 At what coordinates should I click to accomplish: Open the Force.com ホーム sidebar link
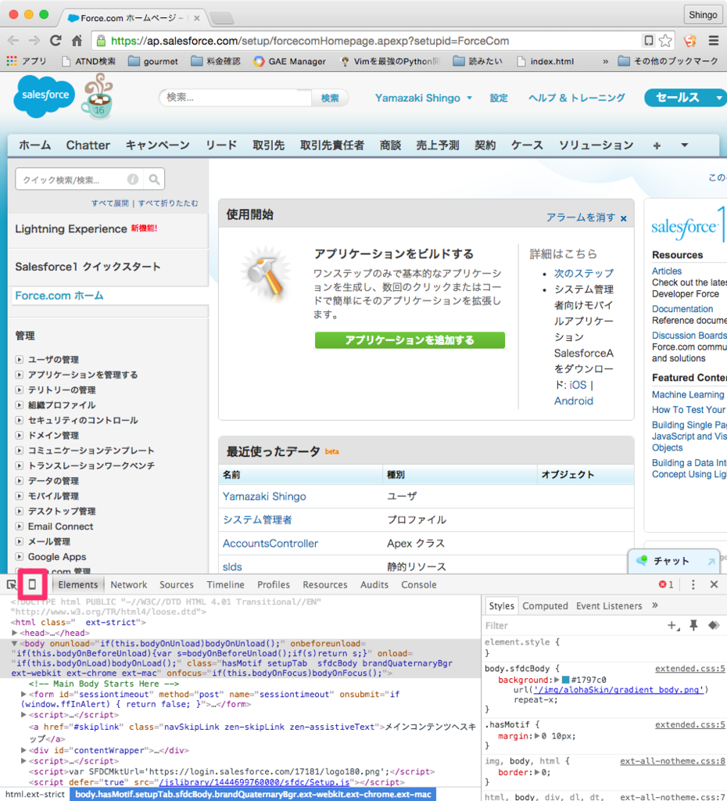tap(59, 295)
